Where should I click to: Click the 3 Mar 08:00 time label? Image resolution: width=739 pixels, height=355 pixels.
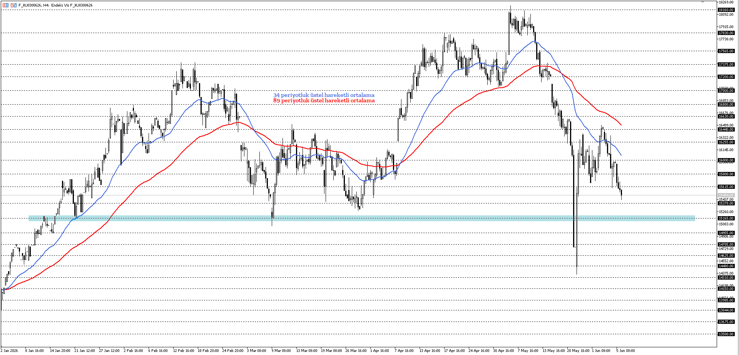pos(256,351)
